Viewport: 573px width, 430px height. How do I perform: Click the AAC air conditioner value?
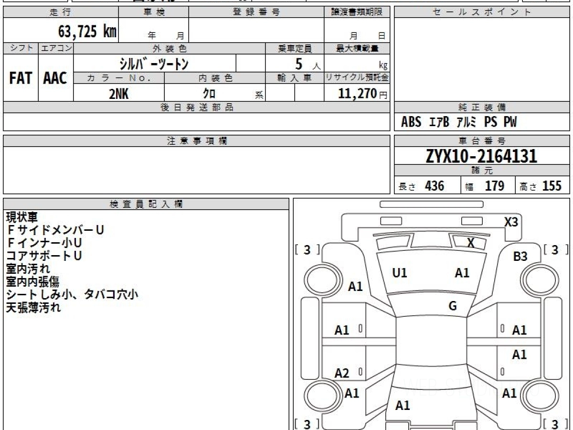(x=55, y=78)
